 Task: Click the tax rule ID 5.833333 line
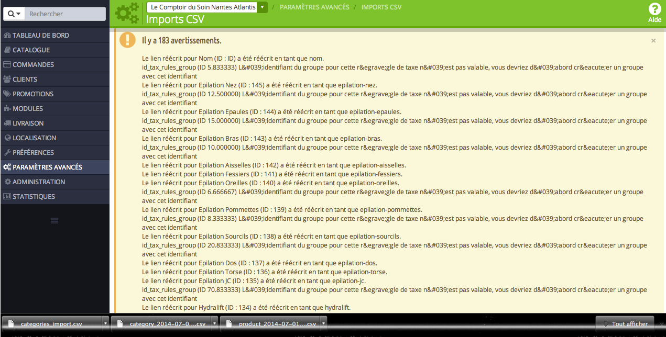click(394, 72)
